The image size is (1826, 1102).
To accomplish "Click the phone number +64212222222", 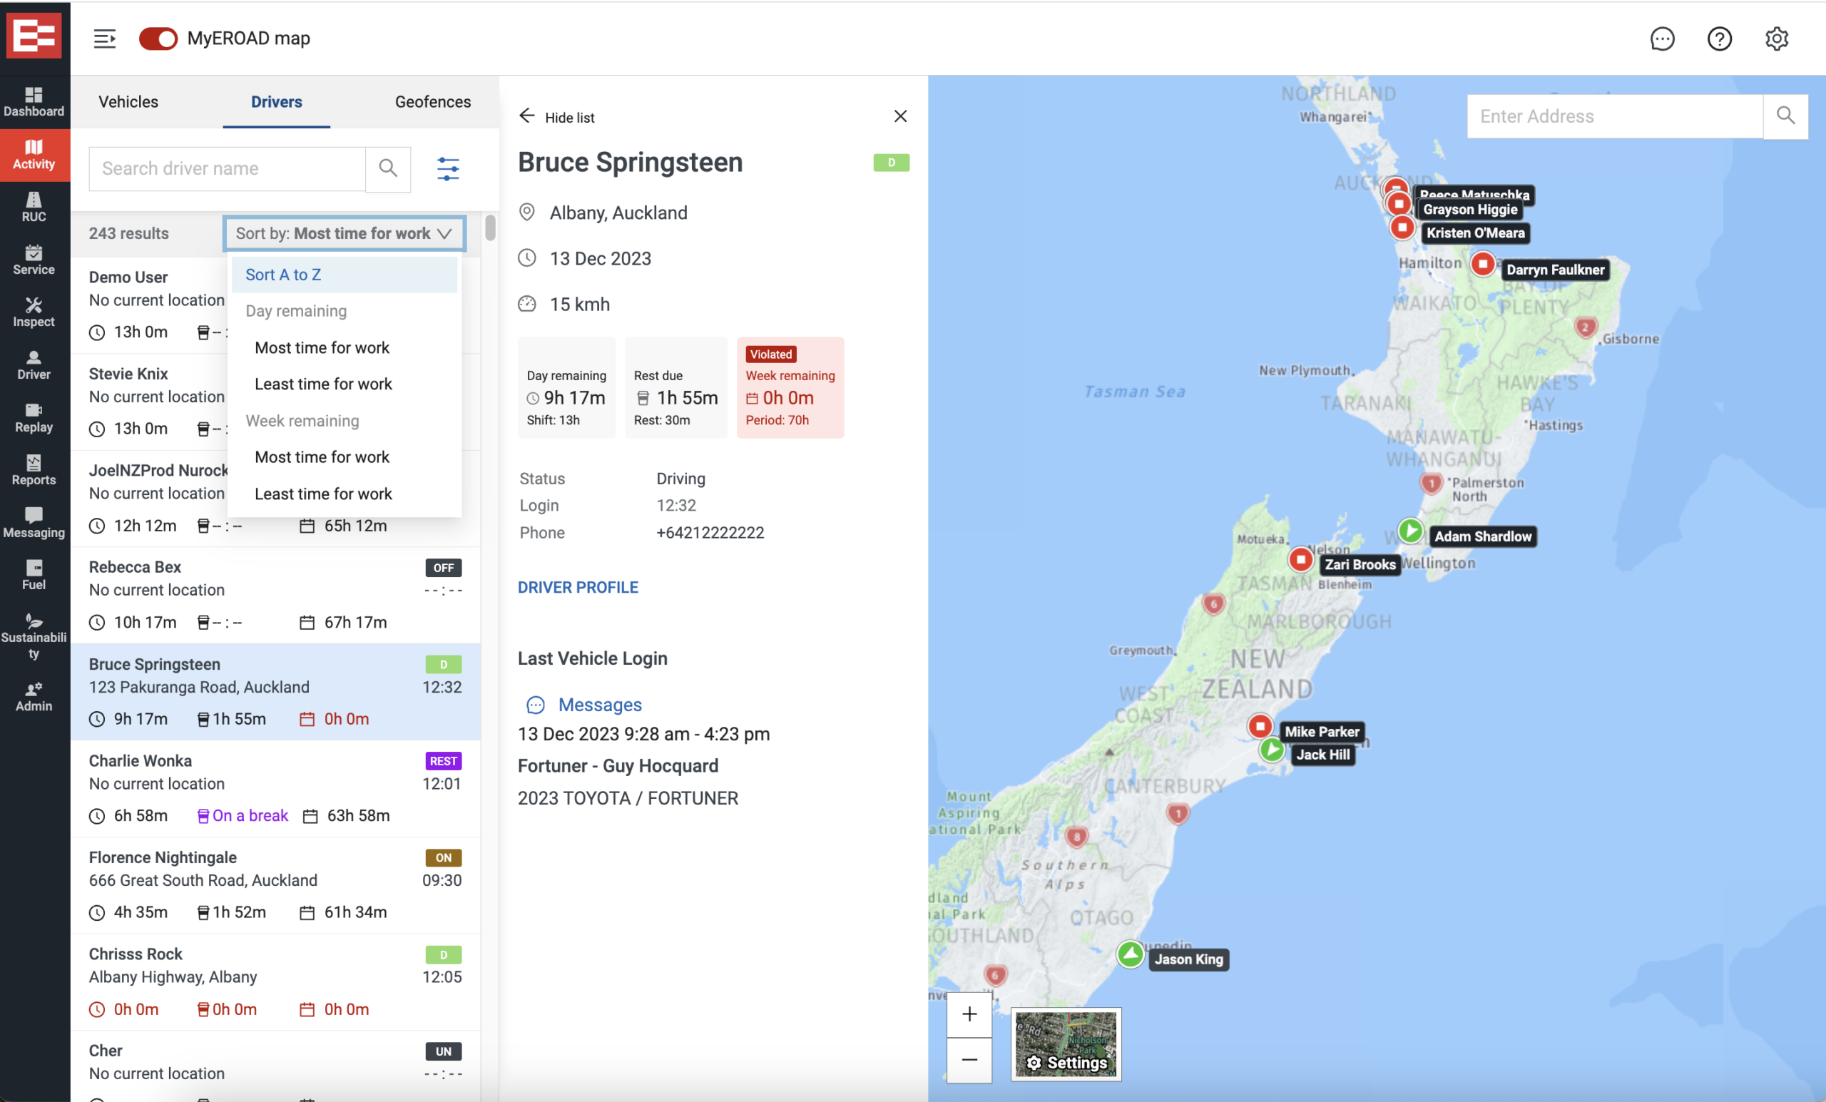I will point(710,532).
